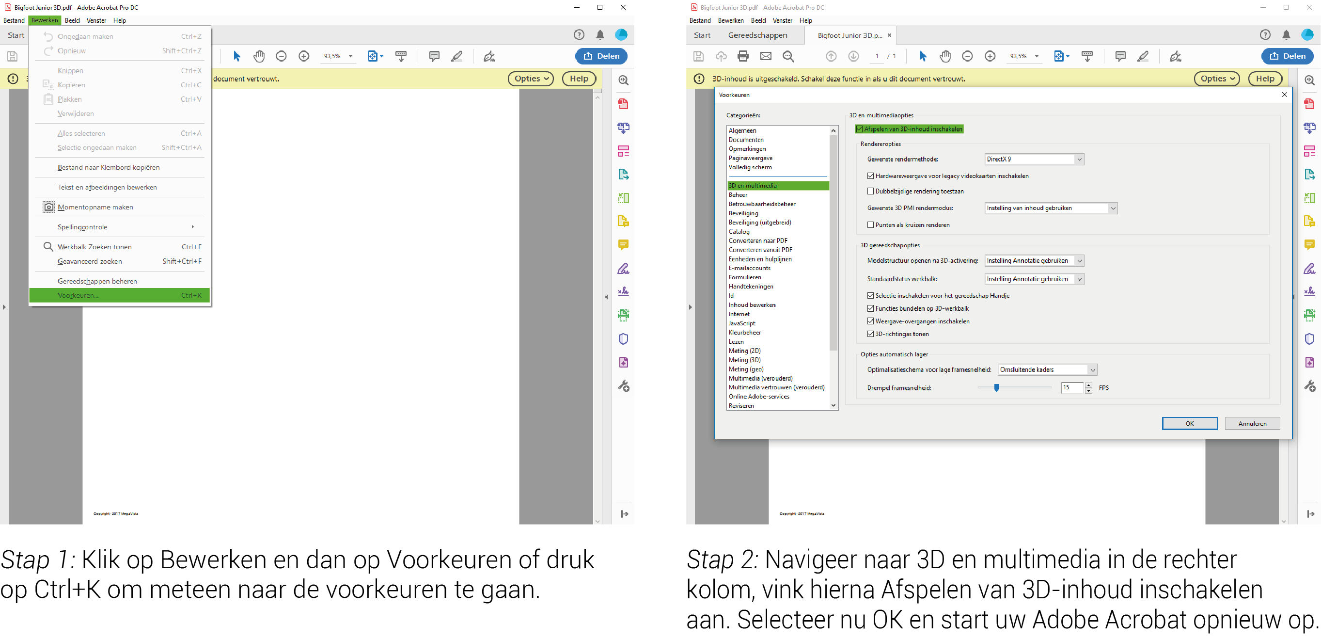This screenshot has width=1321, height=640.
Task: Open Beeld menu in right window
Action: pyautogui.click(x=758, y=20)
